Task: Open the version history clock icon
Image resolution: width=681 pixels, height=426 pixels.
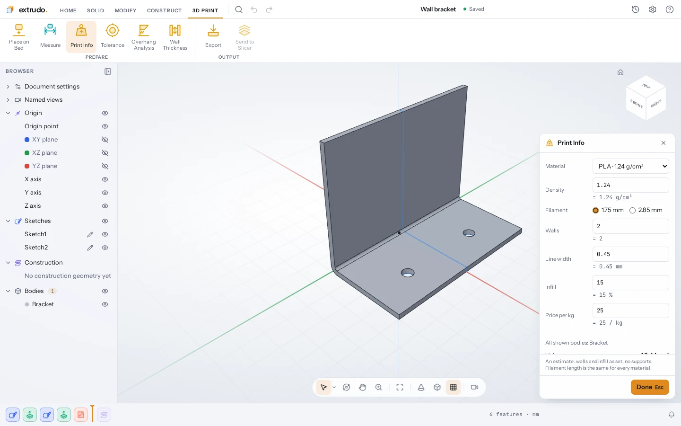Action: tap(636, 9)
